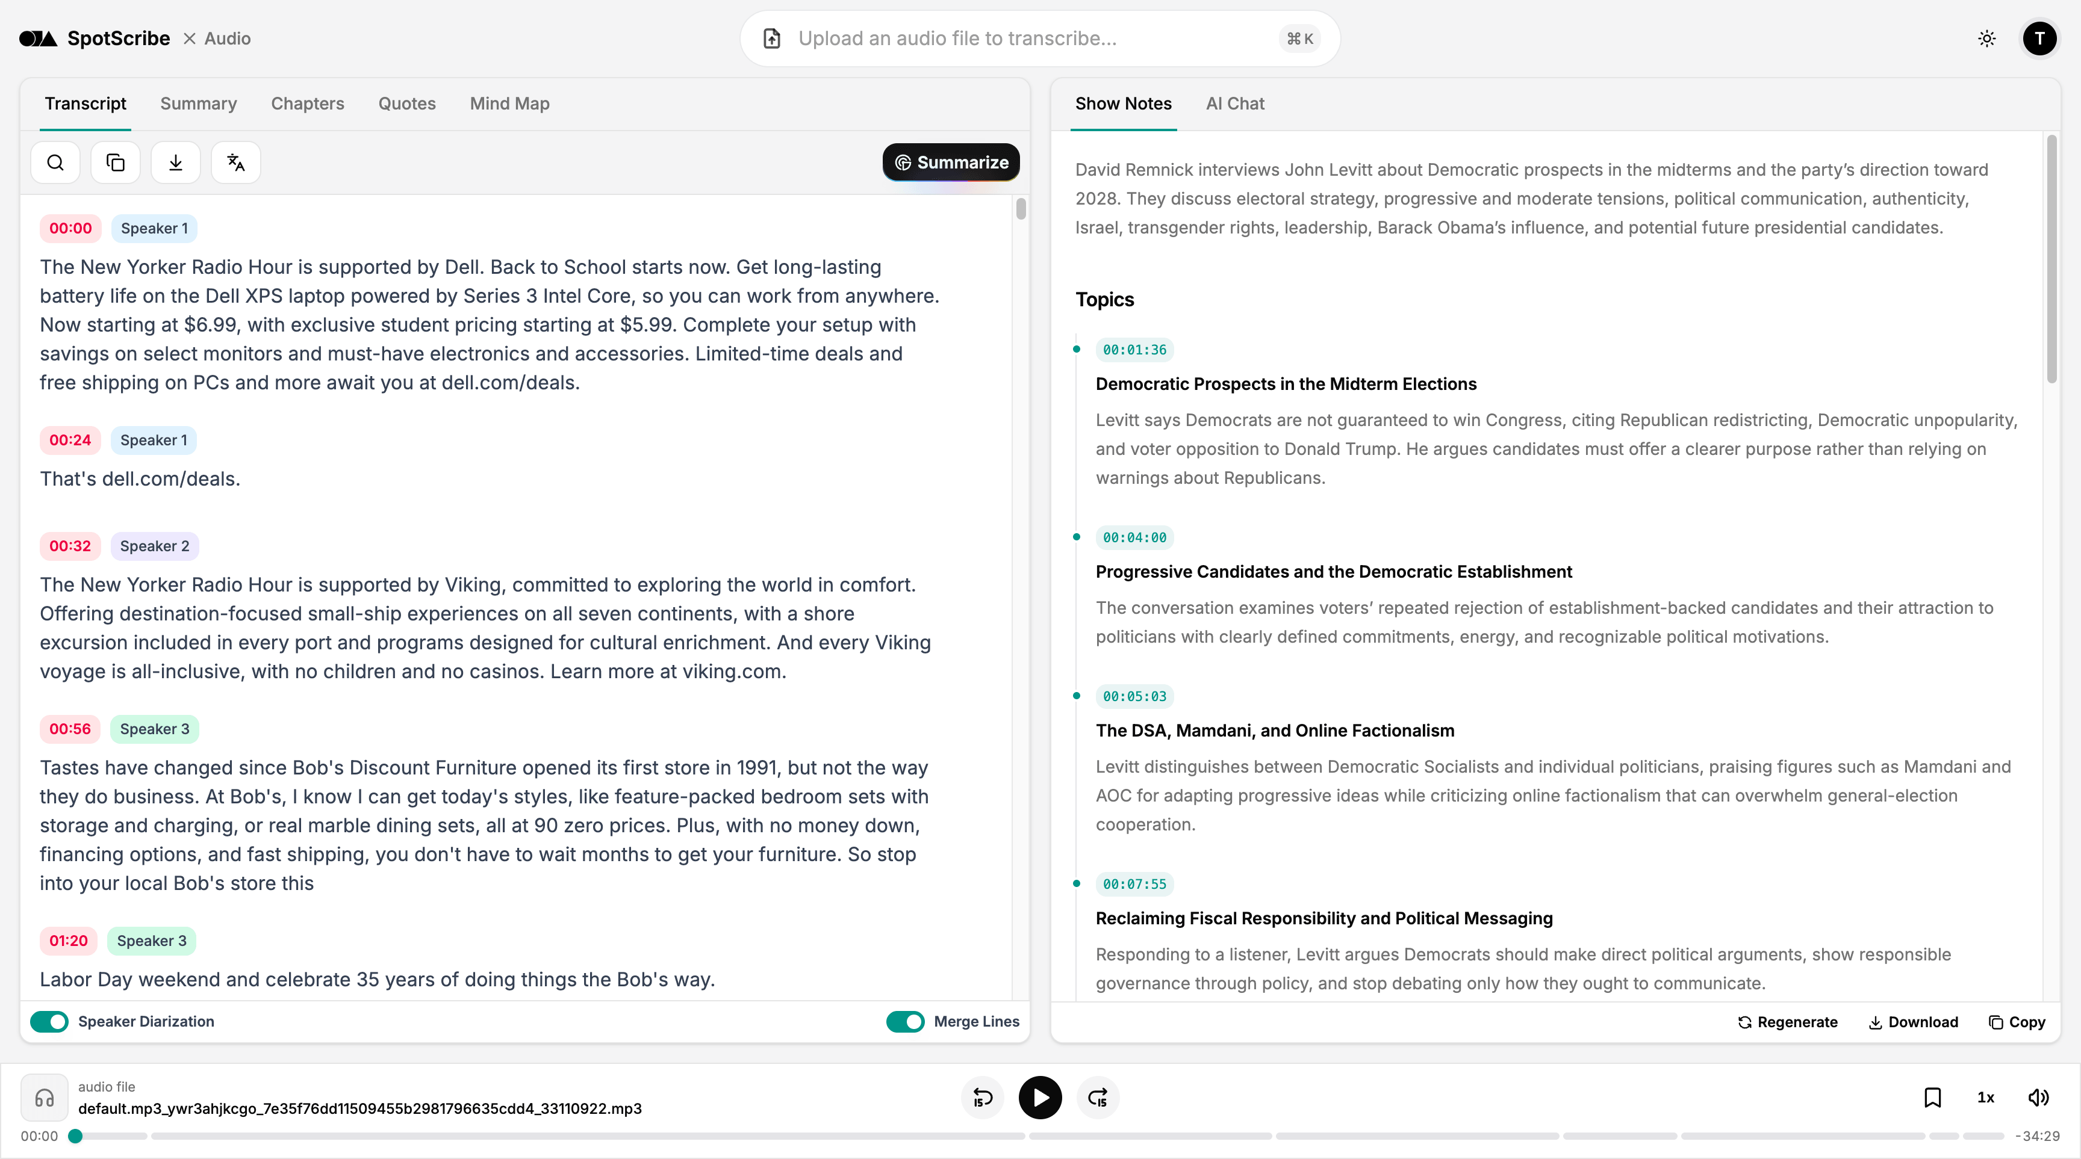
Task: Click the Topics heading
Action: tap(1104, 300)
